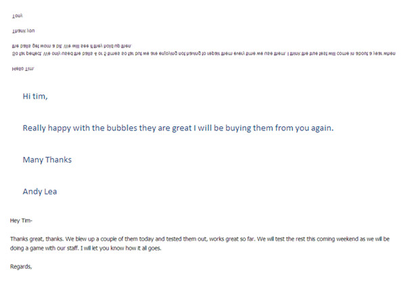Viewport: 406px width, 287px height.
Task: Click the name "Andy Lea"
Action: (40, 191)
